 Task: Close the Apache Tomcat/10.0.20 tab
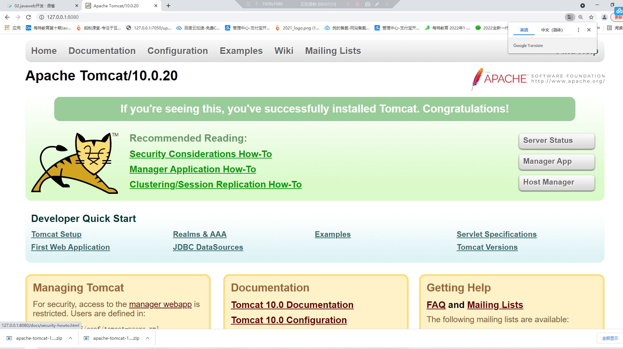coord(156,6)
